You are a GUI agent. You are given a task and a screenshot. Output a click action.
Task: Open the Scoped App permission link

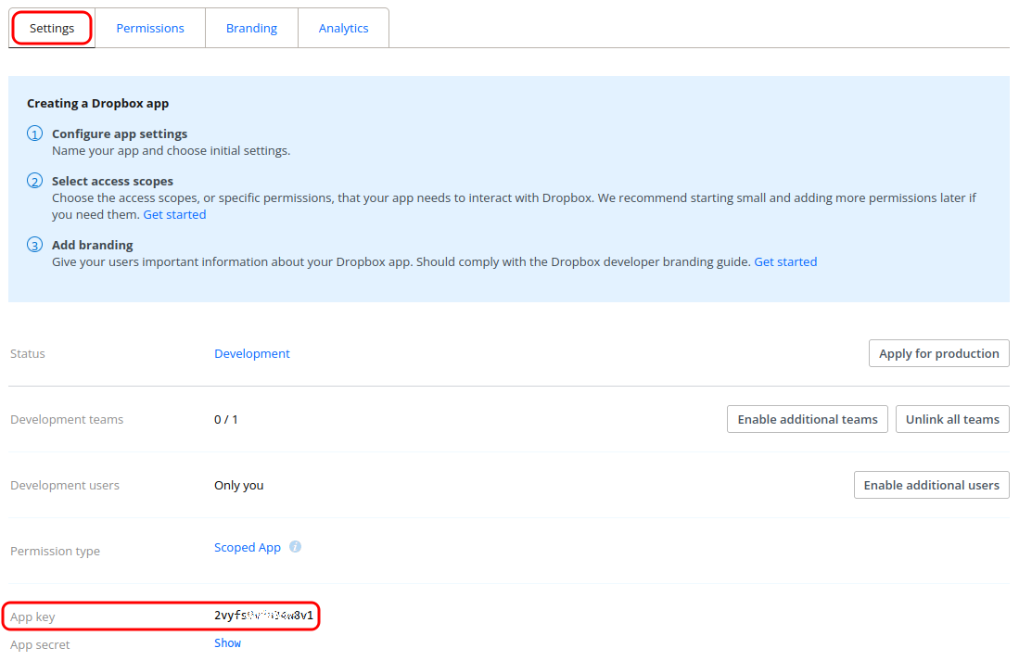click(248, 547)
